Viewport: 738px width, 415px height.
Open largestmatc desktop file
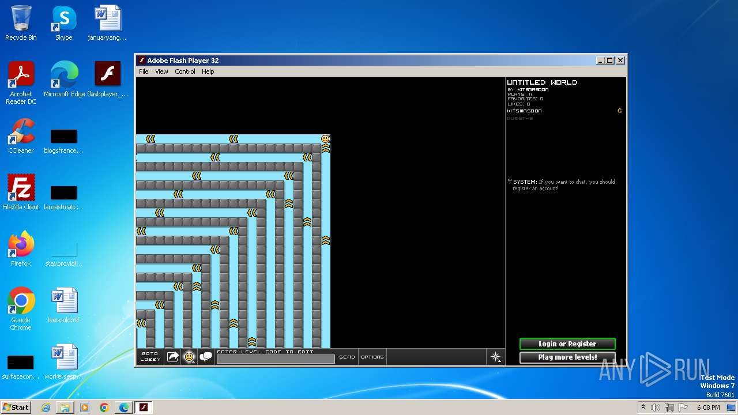[63, 198]
